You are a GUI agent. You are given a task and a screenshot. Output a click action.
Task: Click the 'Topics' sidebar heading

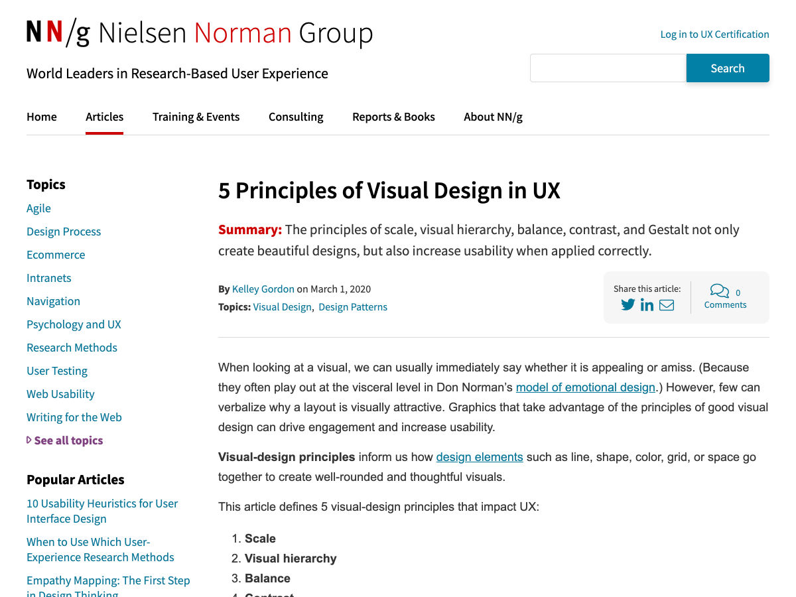tap(46, 184)
